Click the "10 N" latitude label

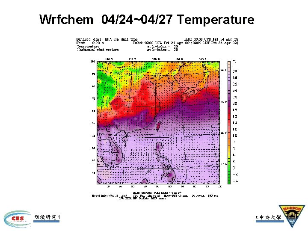[x=224, y=164]
